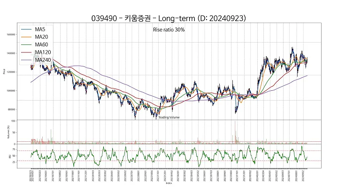Click the 'Volume (%)' y-axis label

tap(8, 132)
